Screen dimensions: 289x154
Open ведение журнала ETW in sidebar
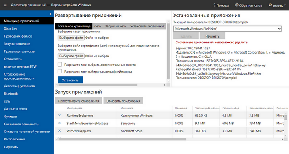[27, 67]
